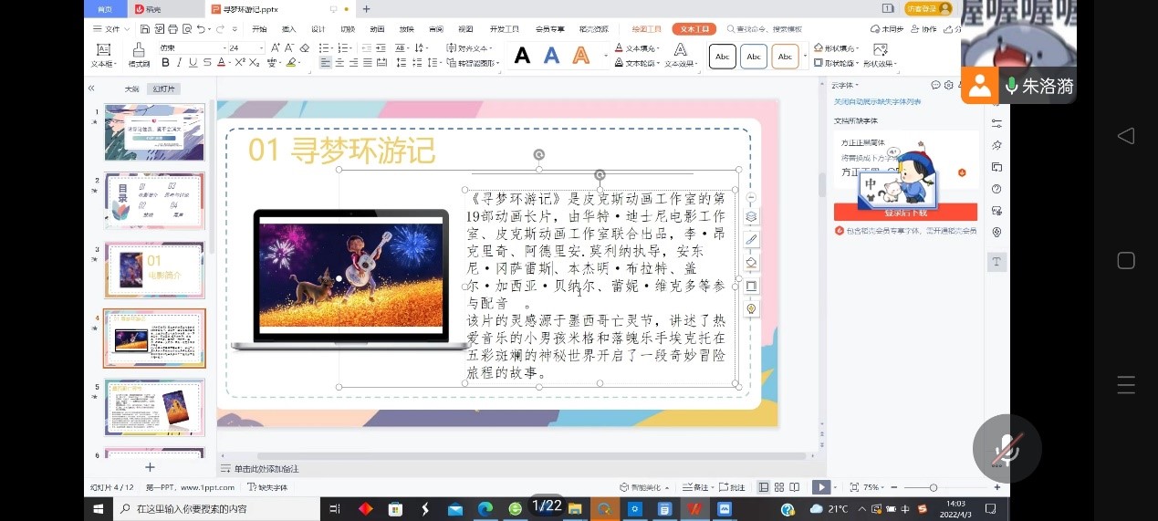
Task: Expand the 形状填充 shape fill dropdown
Action: [x=838, y=48]
